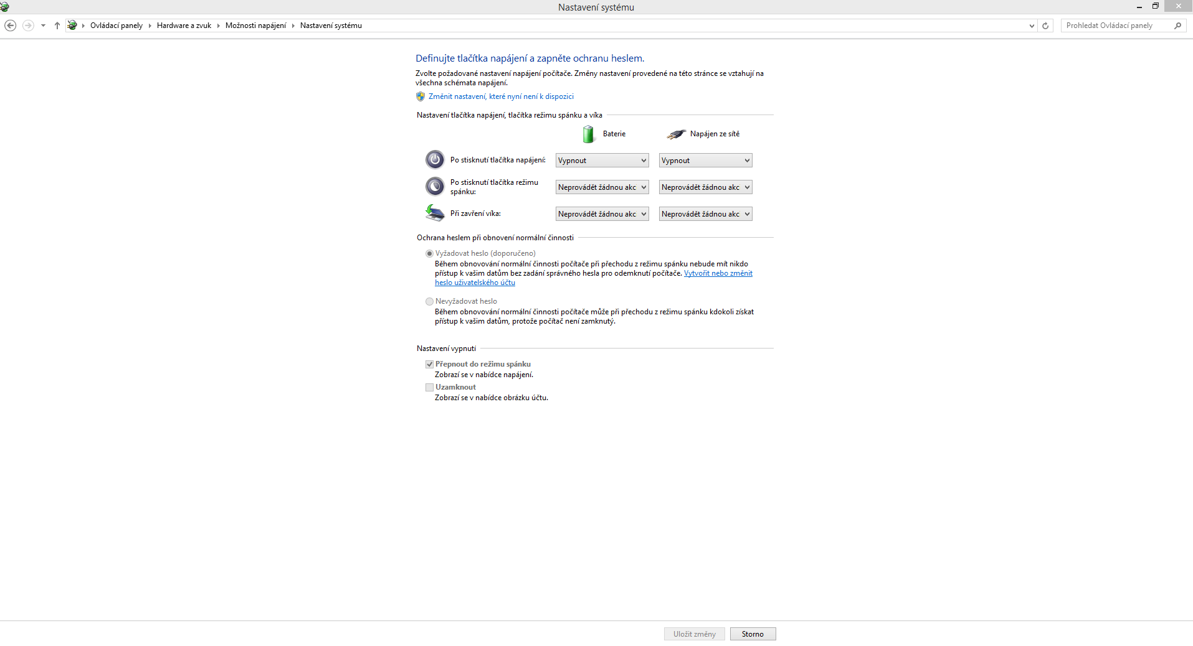This screenshot has width=1193, height=646.
Task: Click the sleep button moon icon
Action: 435,187
